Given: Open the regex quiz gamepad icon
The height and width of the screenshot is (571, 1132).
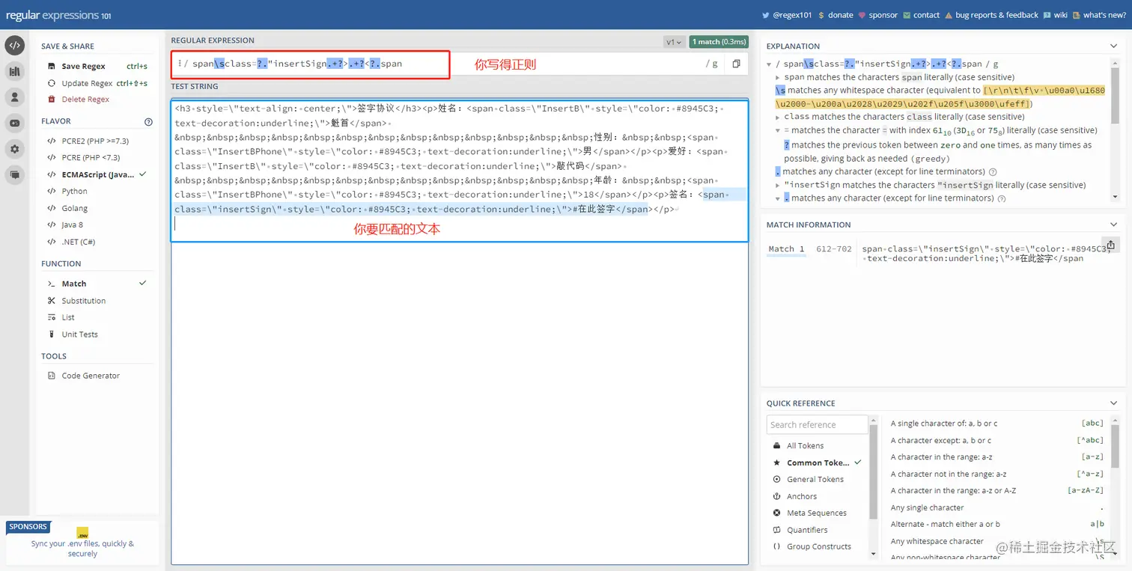Looking at the screenshot, I should click(x=14, y=123).
